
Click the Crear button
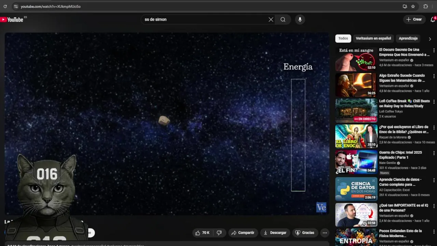[x=414, y=19]
